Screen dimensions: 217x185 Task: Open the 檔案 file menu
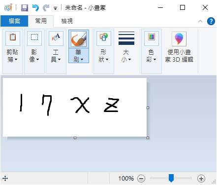pos(14,21)
